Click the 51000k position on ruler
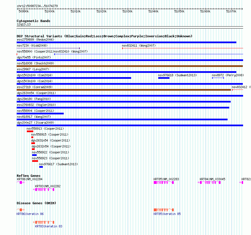The height and width of the screenshot is (235, 251). 50,11
